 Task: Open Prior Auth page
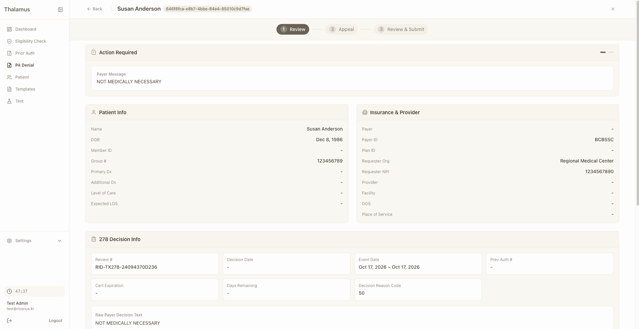pos(35,53)
